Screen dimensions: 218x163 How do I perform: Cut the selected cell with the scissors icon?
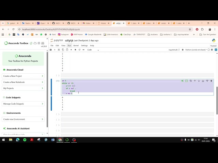[x=59, y=50]
